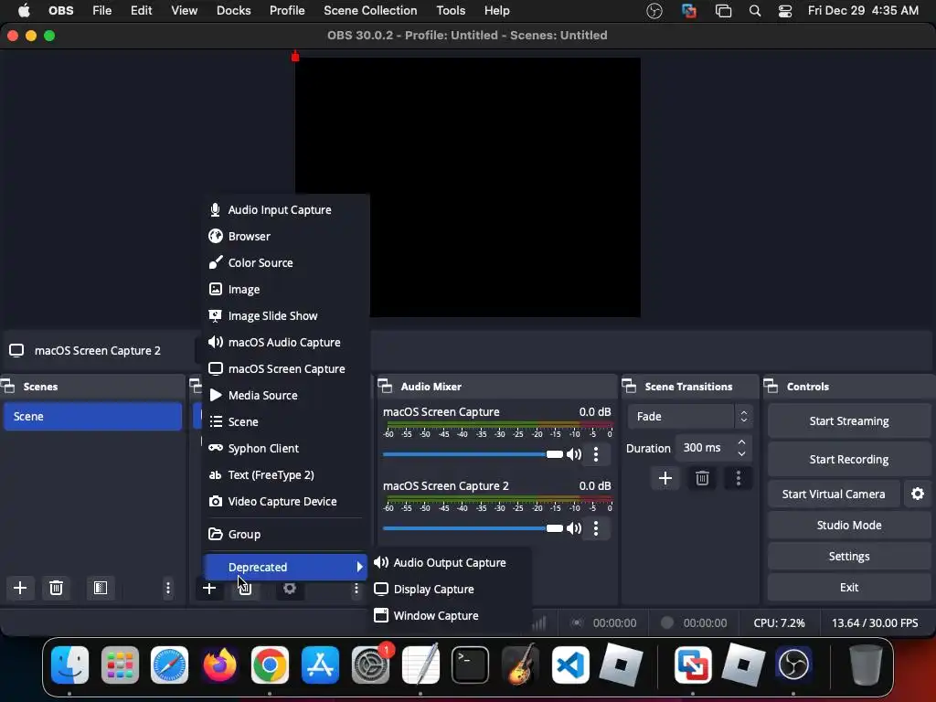Viewport: 936px width, 702px height.
Task: Add a new scene with plus icon
Action: click(x=20, y=588)
